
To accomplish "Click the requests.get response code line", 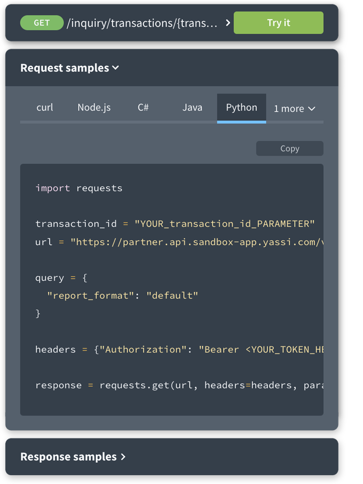I will pos(179,385).
